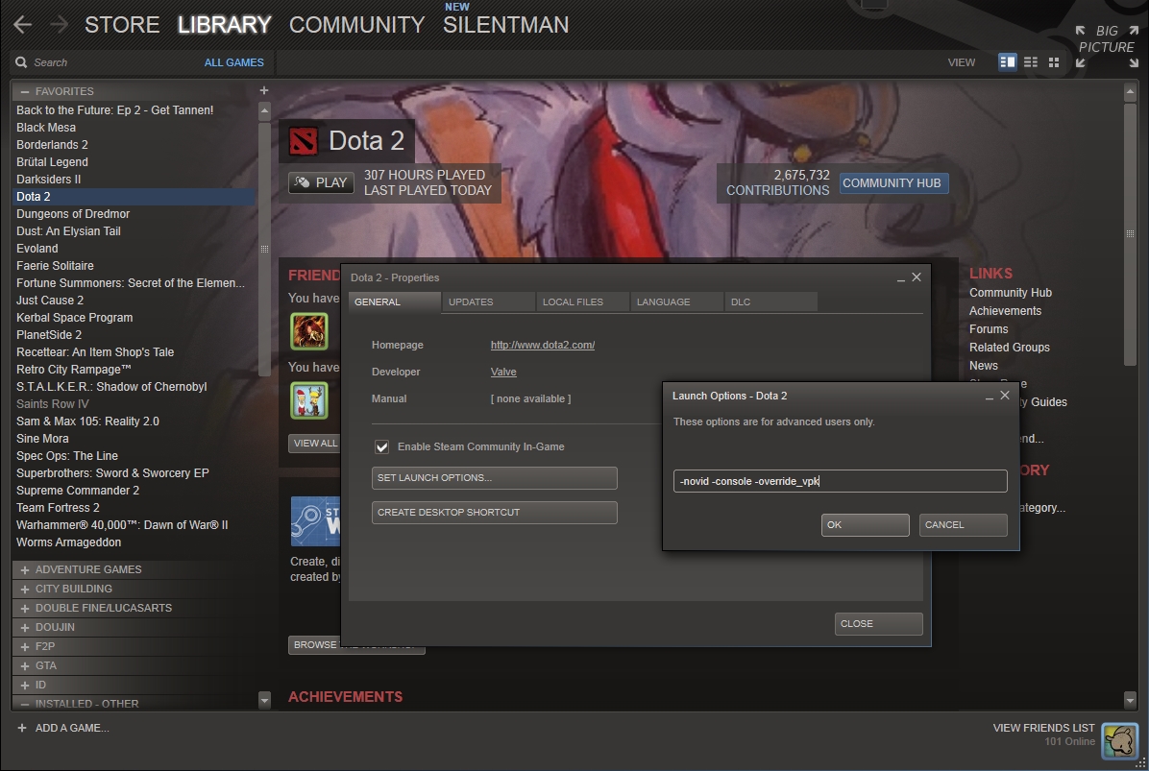The height and width of the screenshot is (771, 1149).
Task: Collapse the Favorites category
Action: 25,91
